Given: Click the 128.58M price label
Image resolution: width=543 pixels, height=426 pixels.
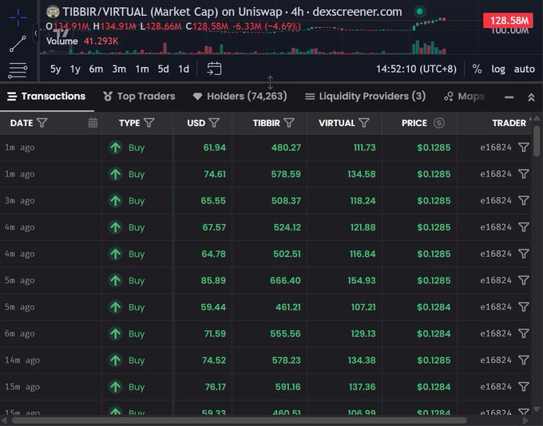Looking at the screenshot, I should tap(509, 21).
